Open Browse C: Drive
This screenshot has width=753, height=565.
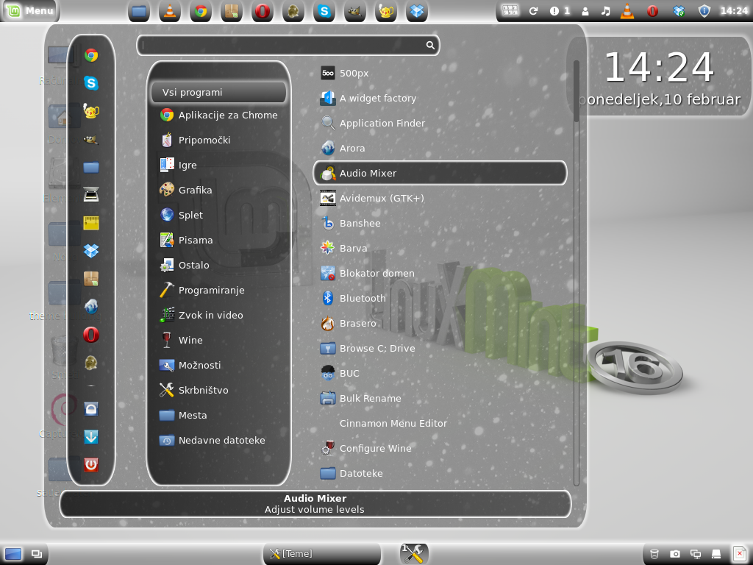click(440, 348)
